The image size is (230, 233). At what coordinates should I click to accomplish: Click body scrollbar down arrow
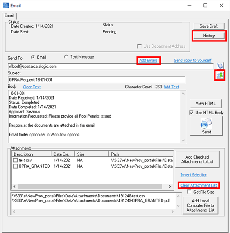click(183, 141)
